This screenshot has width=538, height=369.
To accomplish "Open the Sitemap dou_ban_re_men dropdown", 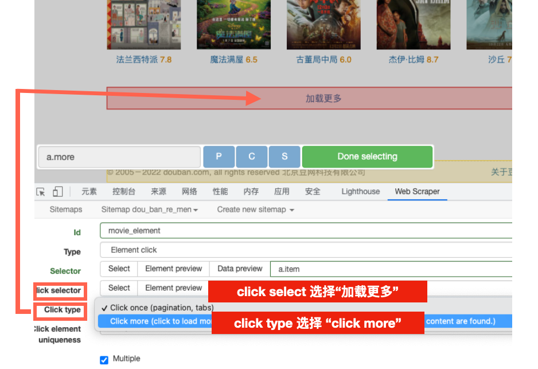I will coord(150,210).
